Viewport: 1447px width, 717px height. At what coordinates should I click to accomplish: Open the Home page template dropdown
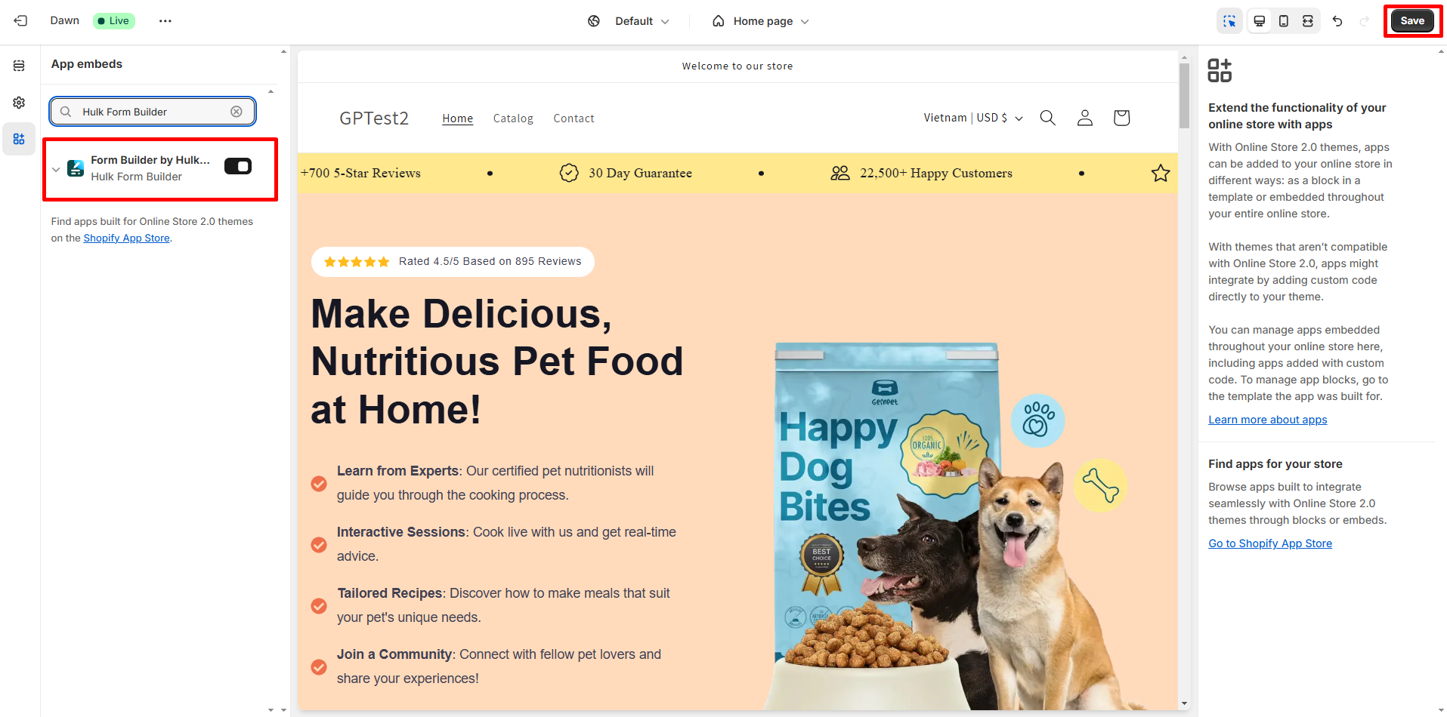pyautogui.click(x=761, y=21)
